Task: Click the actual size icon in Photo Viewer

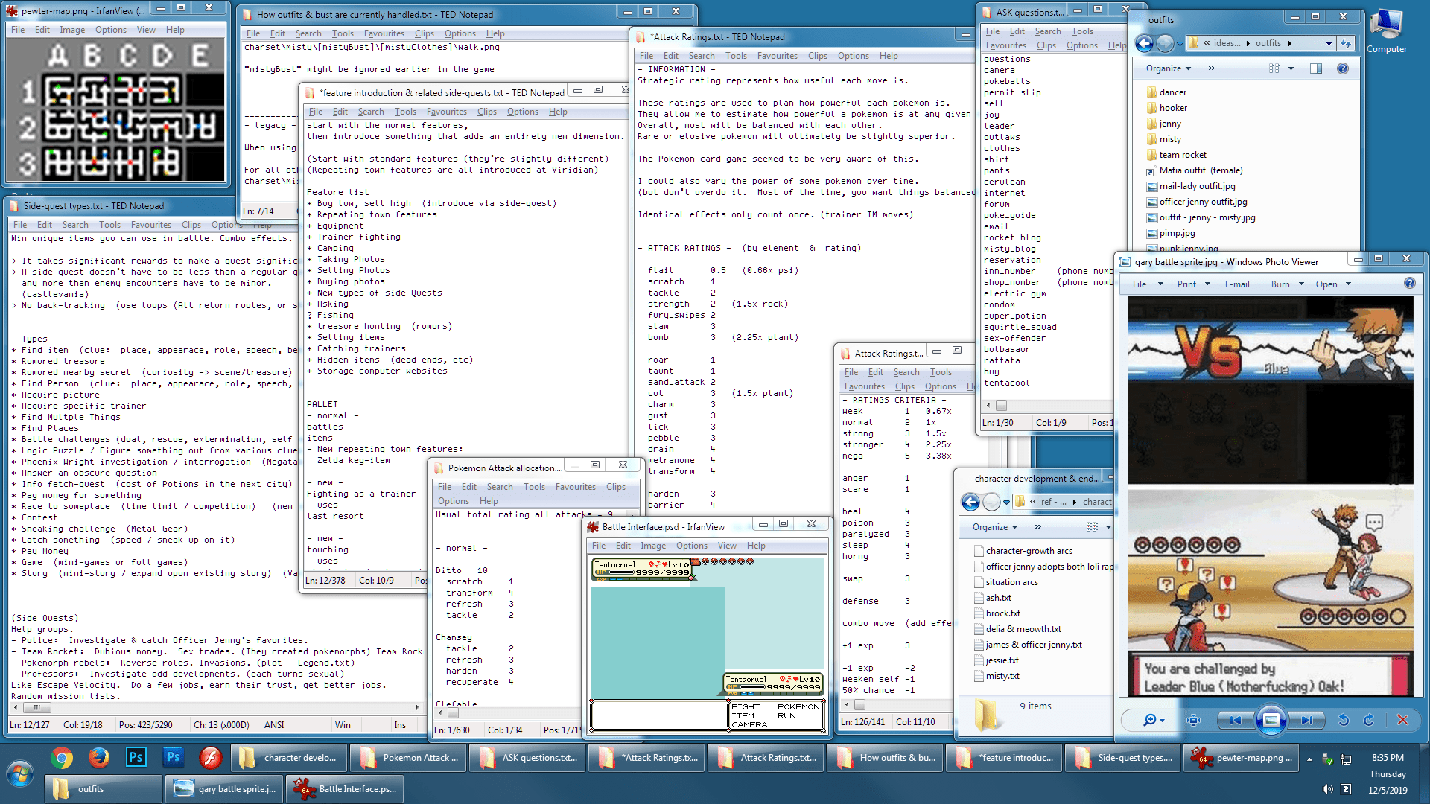Action: [1193, 720]
